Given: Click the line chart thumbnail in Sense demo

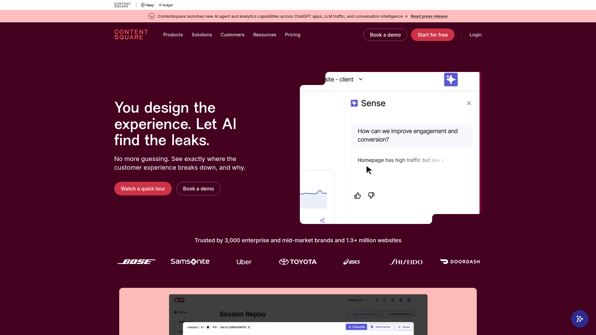Looking at the screenshot, I should 314,199.
